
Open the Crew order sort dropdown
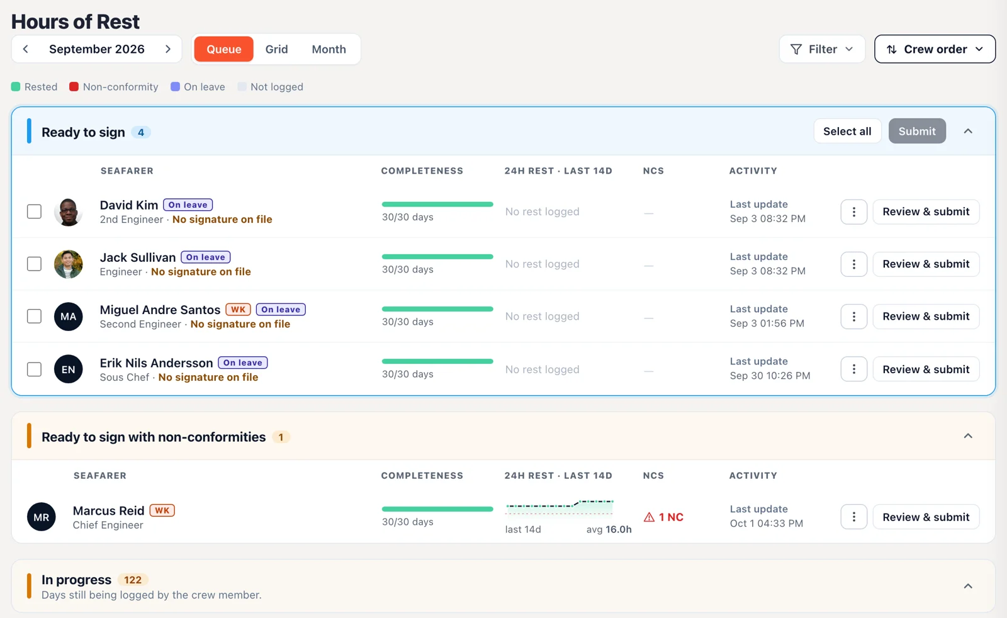pos(935,49)
